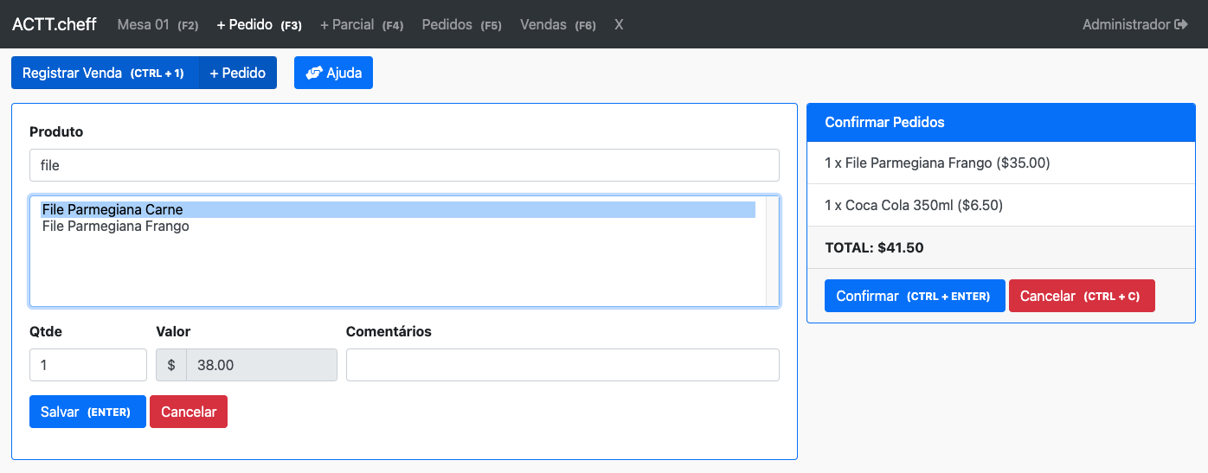Screen dimensions: 1208x473
Task: Choose File Parmegiana Frango option
Action: (x=116, y=227)
